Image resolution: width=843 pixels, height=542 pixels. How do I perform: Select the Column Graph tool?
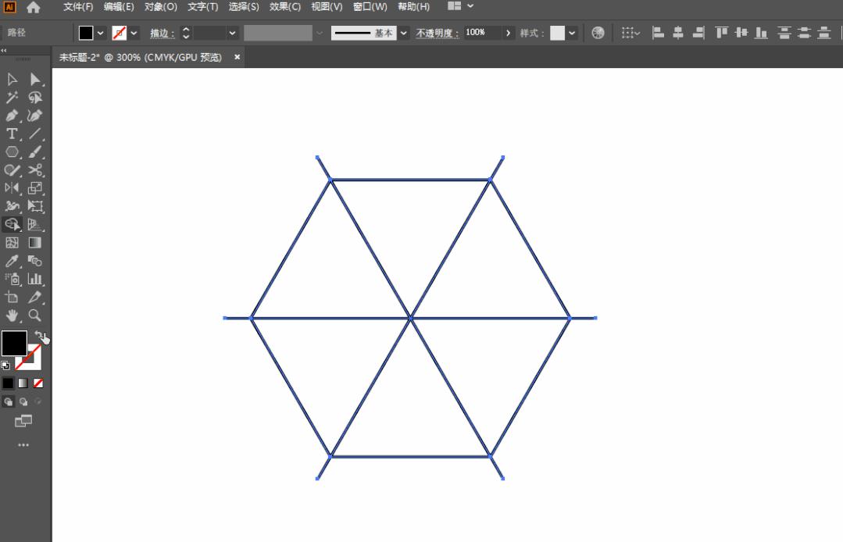pos(34,279)
